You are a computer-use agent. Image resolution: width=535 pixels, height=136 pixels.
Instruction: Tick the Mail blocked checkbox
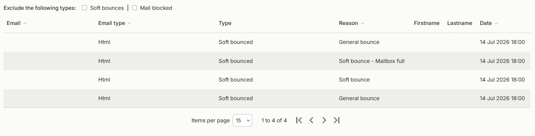[x=134, y=8]
